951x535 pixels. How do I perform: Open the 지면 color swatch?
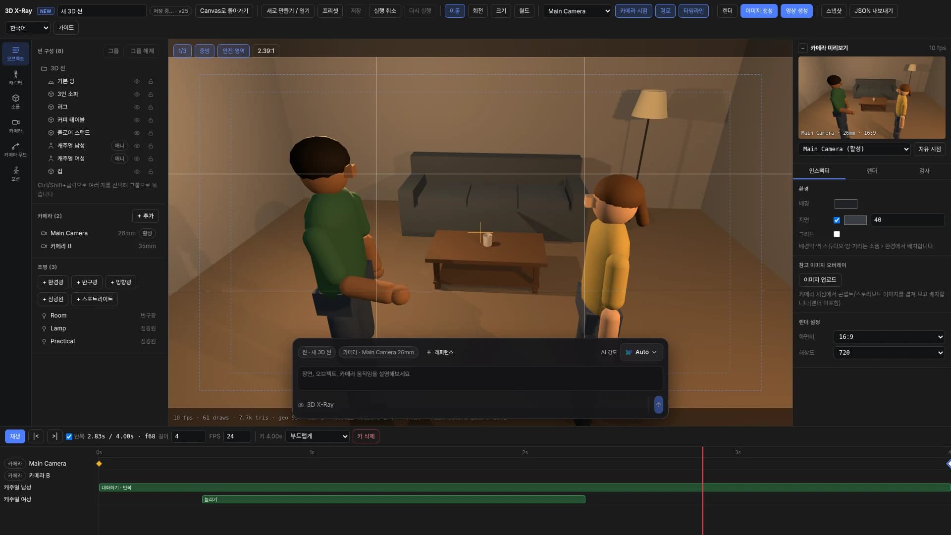point(855,220)
